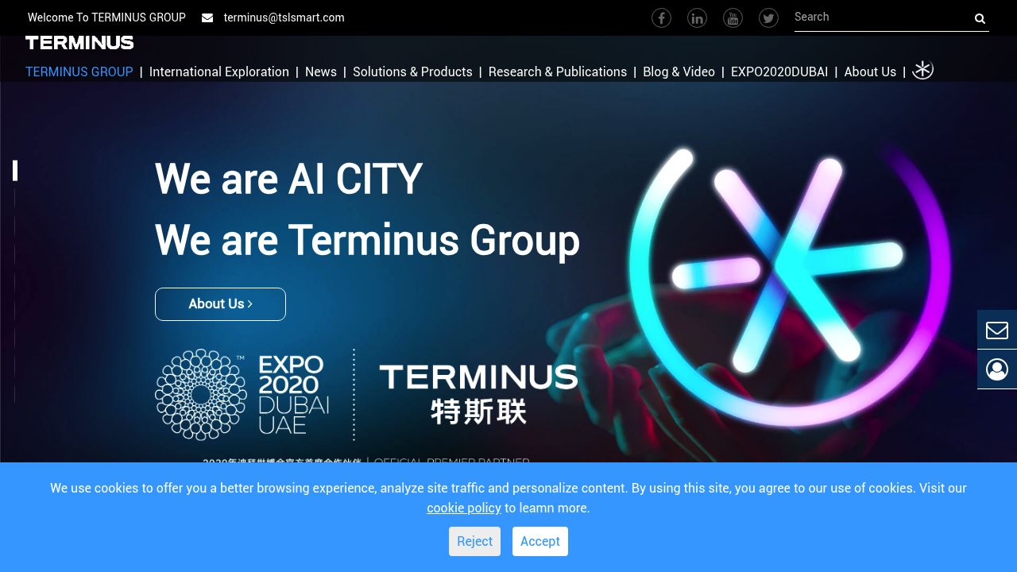Click the 'Welcome To TERMINUS GROUP' text
The height and width of the screenshot is (572, 1017).
click(106, 17)
